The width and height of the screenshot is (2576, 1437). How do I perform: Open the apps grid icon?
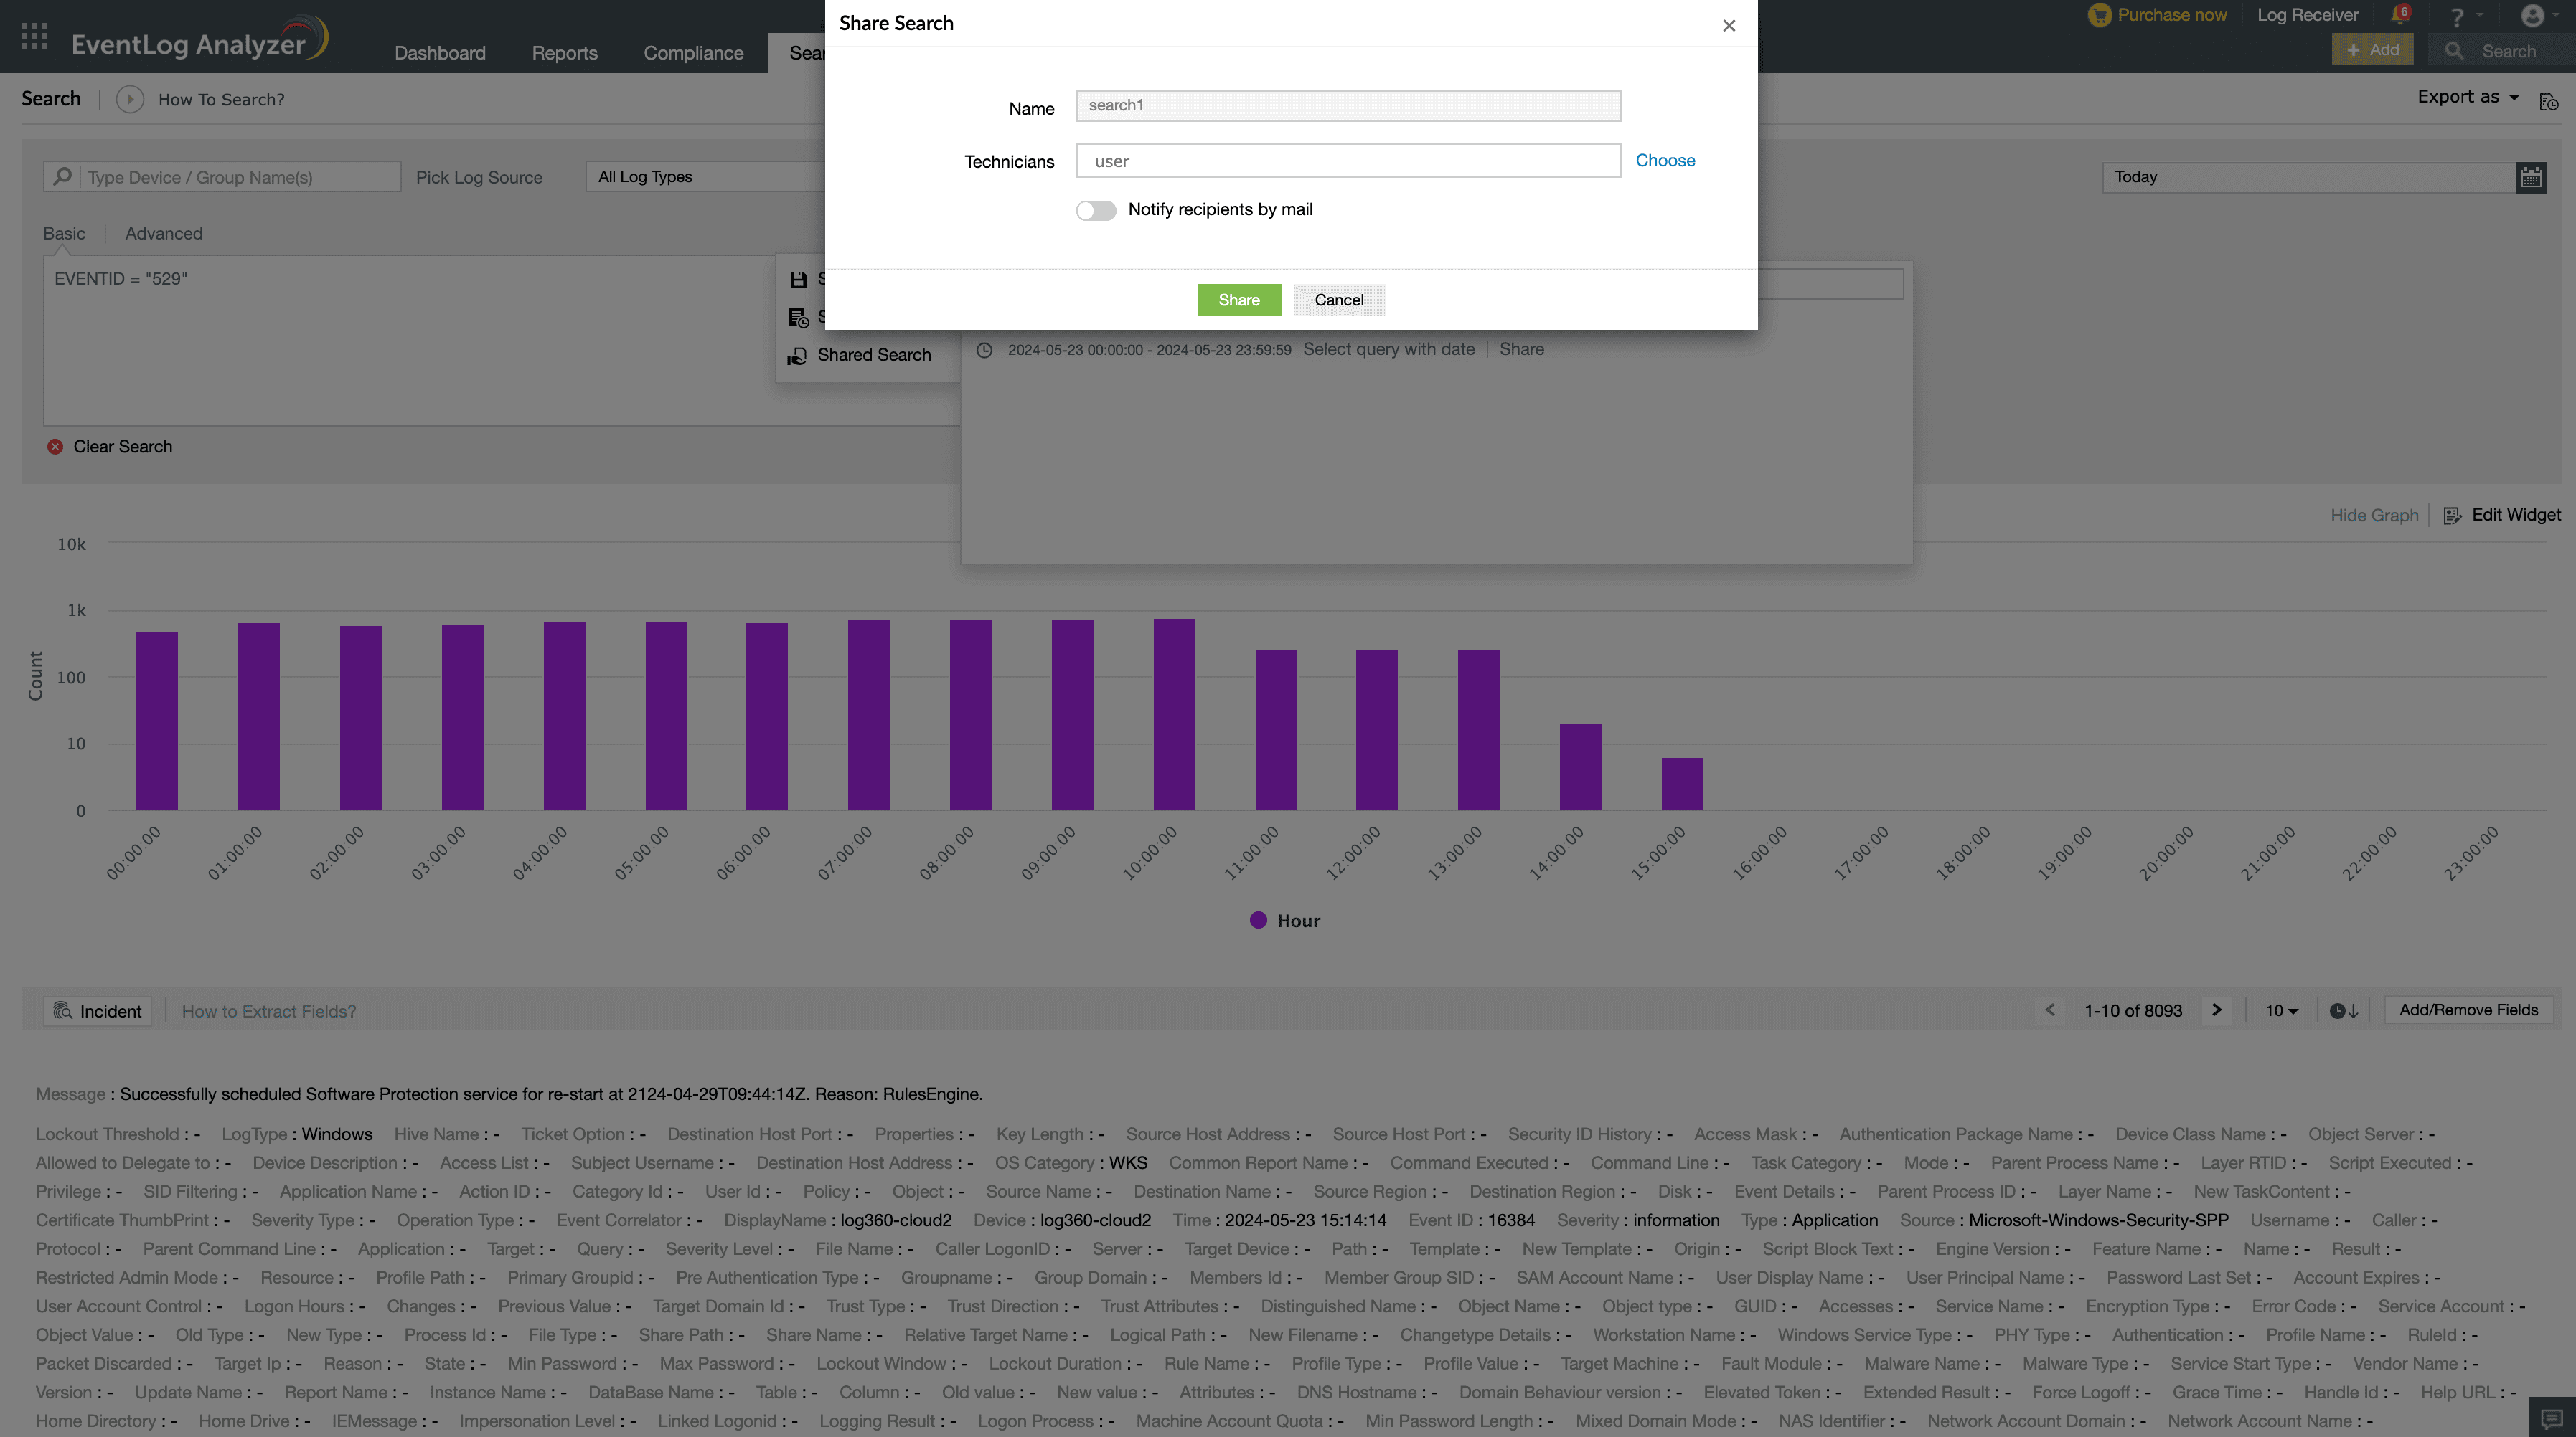click(34, 36)
